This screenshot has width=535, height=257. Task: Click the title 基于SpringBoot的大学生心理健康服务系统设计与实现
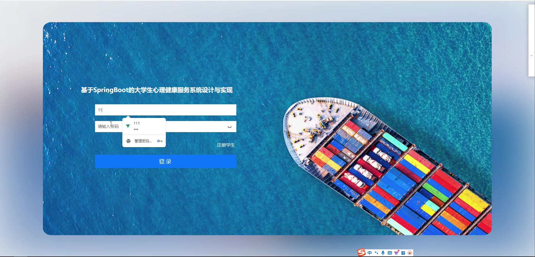pos(157,90)
